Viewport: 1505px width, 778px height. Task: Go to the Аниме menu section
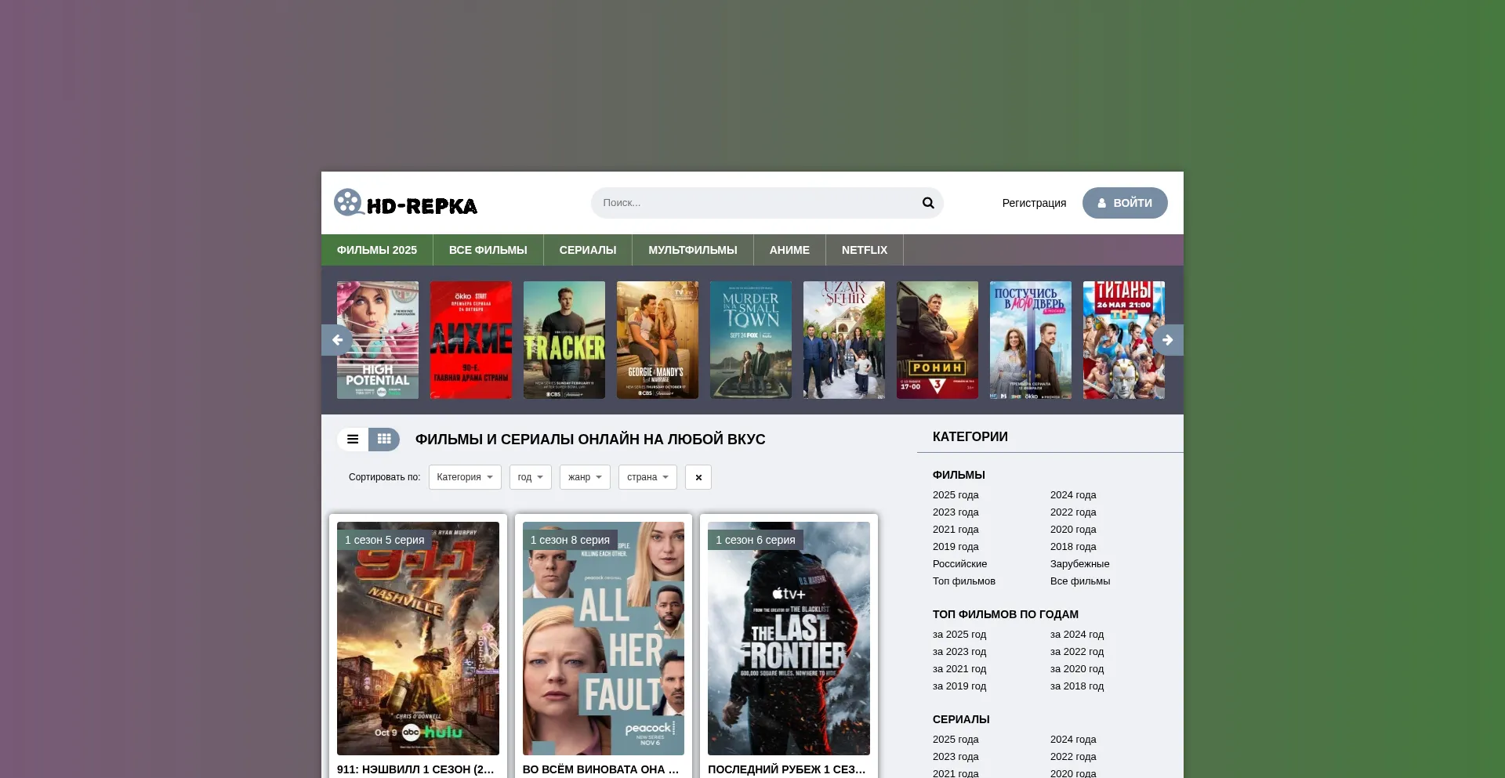(x=789, y=250)
